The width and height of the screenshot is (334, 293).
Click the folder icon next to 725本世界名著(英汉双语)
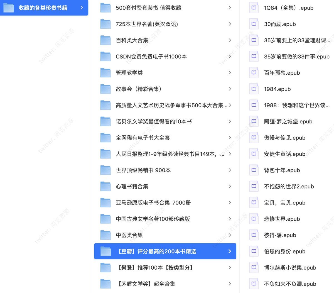105,24
